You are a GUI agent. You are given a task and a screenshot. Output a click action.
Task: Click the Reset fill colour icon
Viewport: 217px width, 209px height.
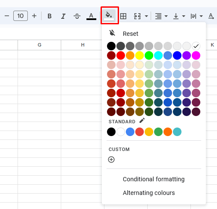tap(112, 33)
